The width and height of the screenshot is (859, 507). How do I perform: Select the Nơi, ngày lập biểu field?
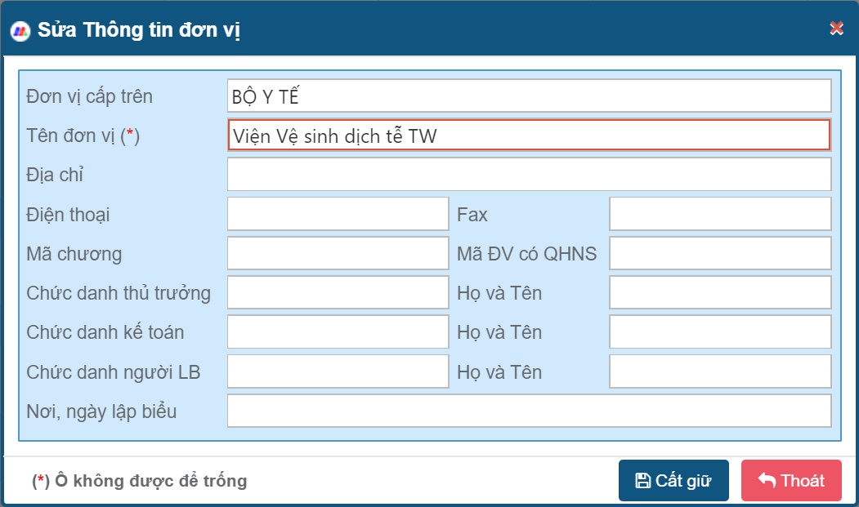529,411
